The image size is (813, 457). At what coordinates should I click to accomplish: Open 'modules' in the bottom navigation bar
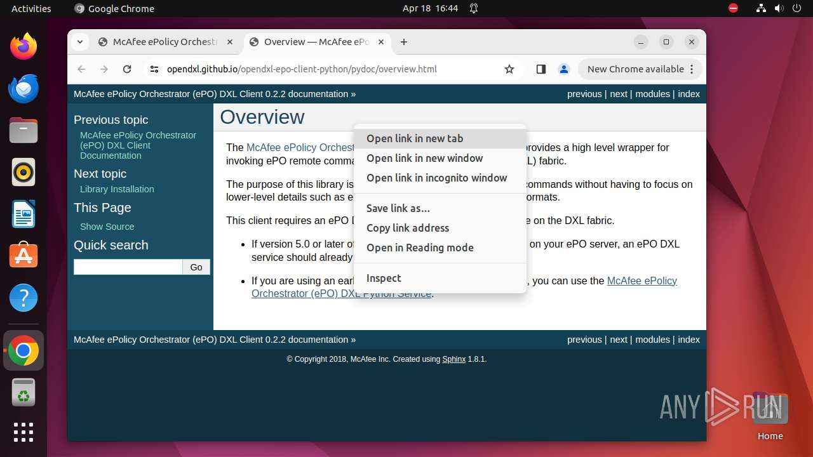652,340
